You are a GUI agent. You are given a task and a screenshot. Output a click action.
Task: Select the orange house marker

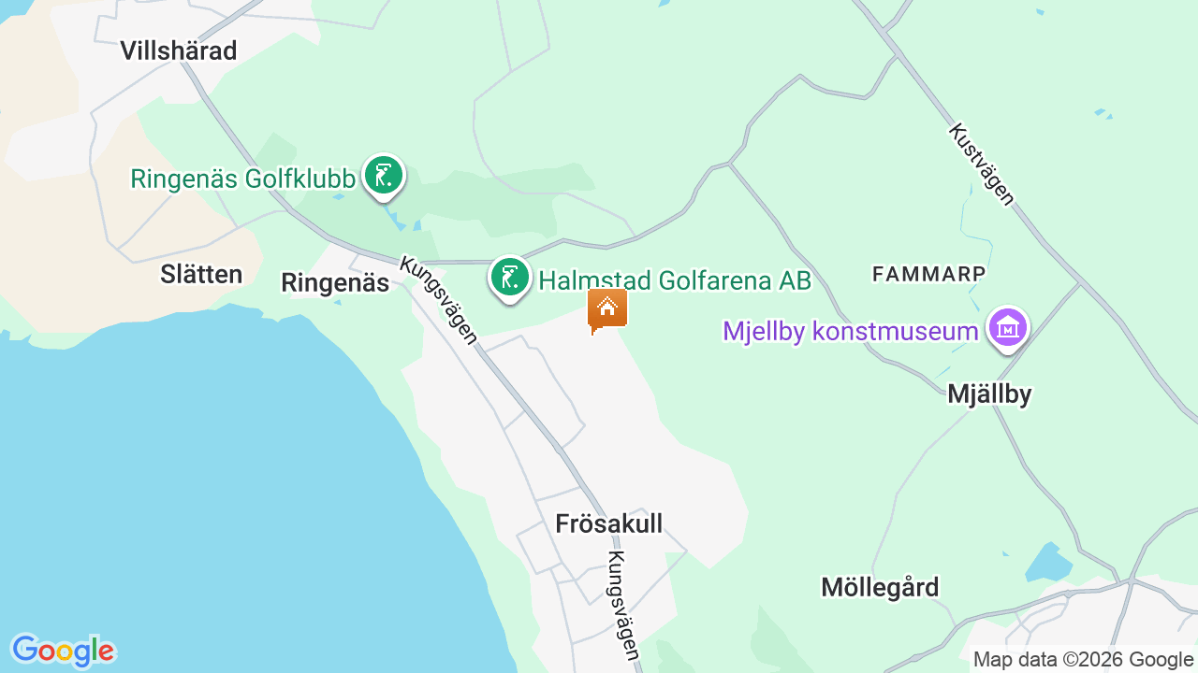pos(606,310)
